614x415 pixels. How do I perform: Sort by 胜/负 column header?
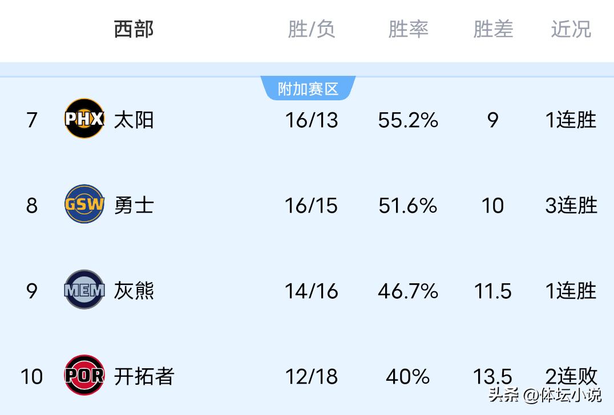coord(311,29)
